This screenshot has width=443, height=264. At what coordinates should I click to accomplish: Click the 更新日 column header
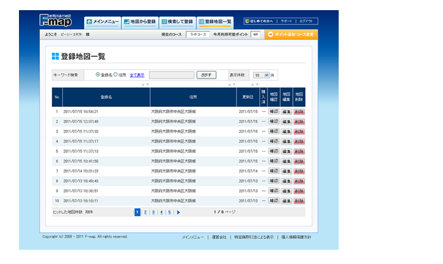point(248,97)
